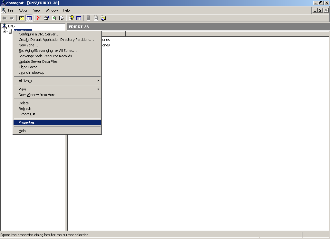This screenshot has width=330, height=239.
Task: Choose New Zone from the context menu
Action: tap(57, 45)
